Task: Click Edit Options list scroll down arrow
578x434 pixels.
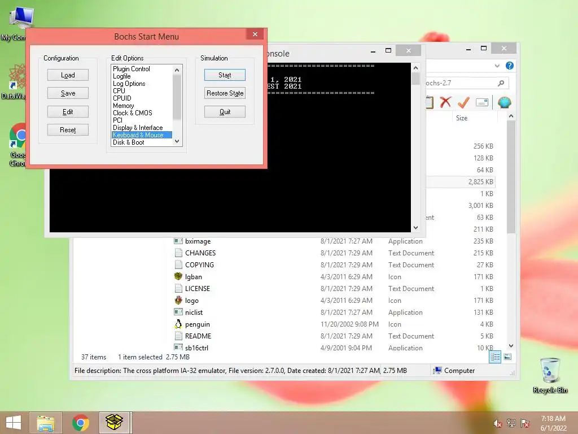Action: click(177, 141)
